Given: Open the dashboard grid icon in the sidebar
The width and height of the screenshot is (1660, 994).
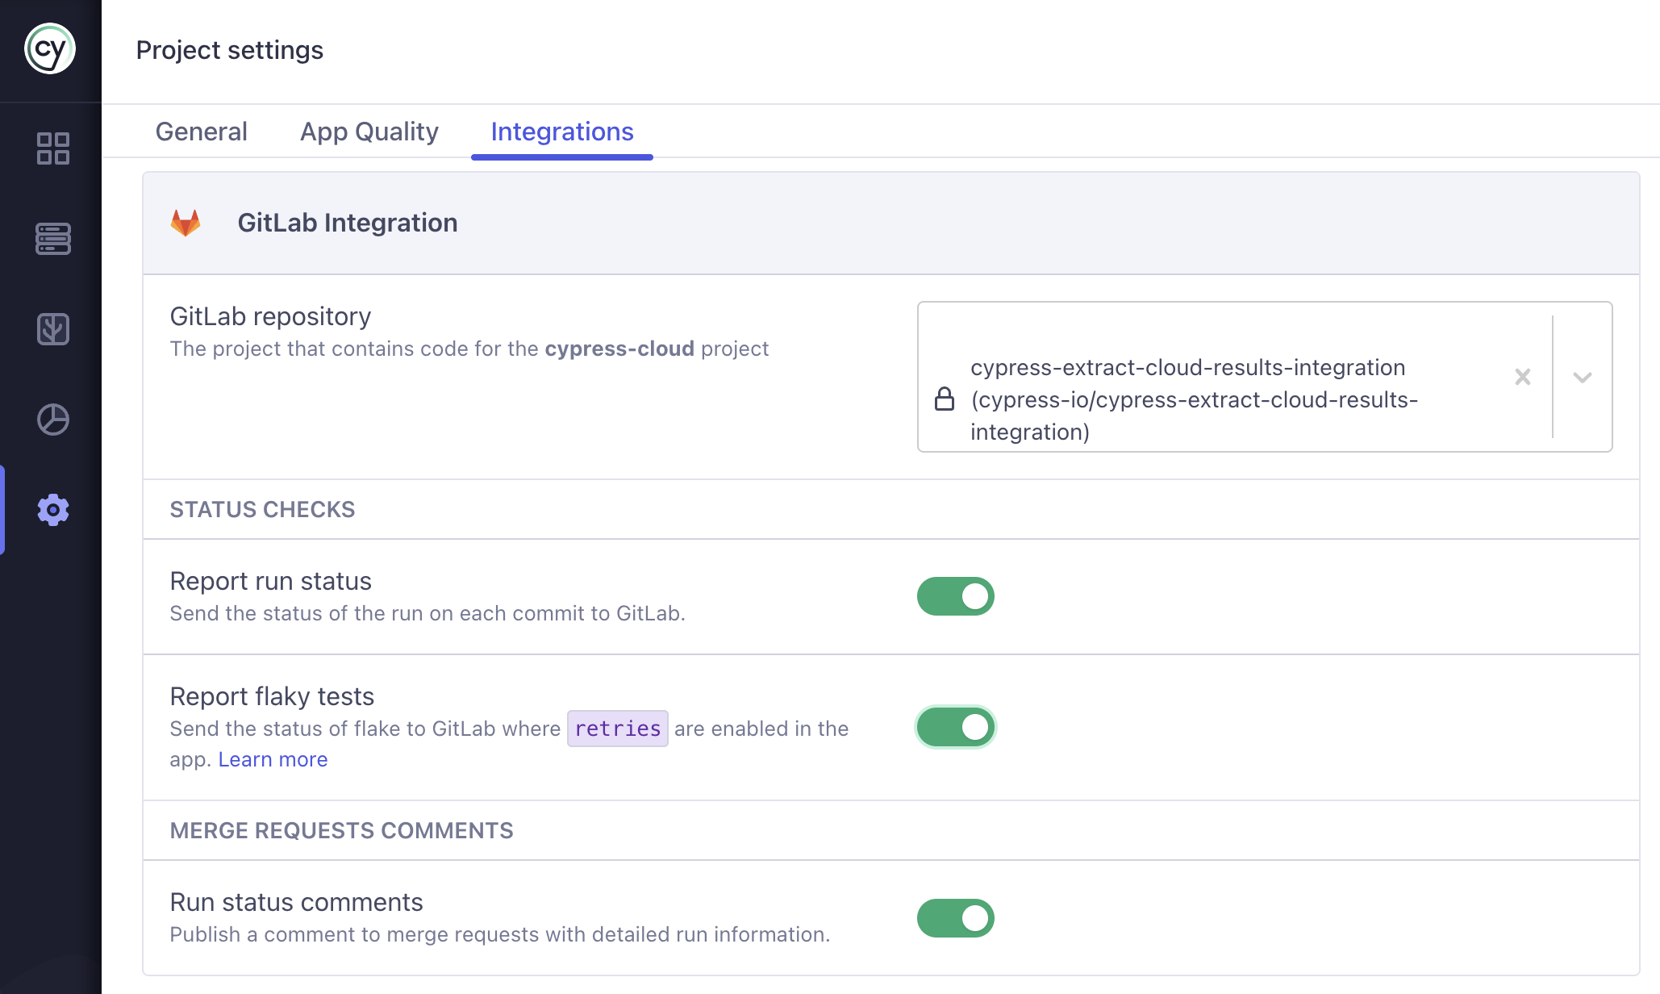Looking at the screenshot, I should click(x=53, y=148).
